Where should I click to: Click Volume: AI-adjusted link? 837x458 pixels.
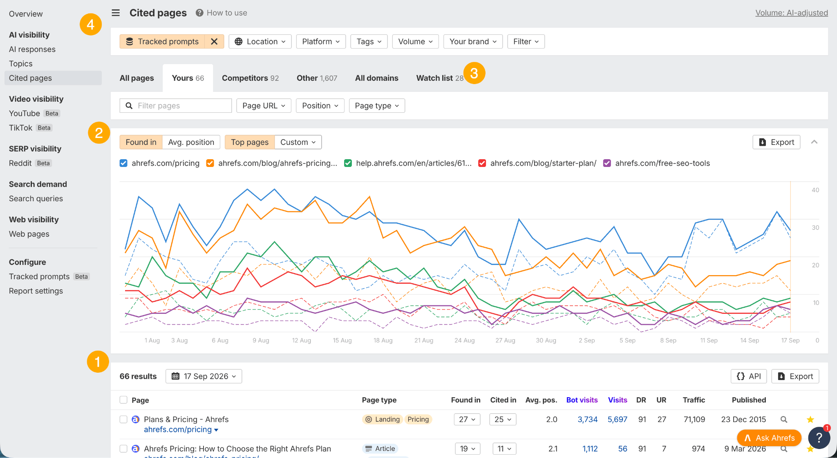tap(792, 13)
